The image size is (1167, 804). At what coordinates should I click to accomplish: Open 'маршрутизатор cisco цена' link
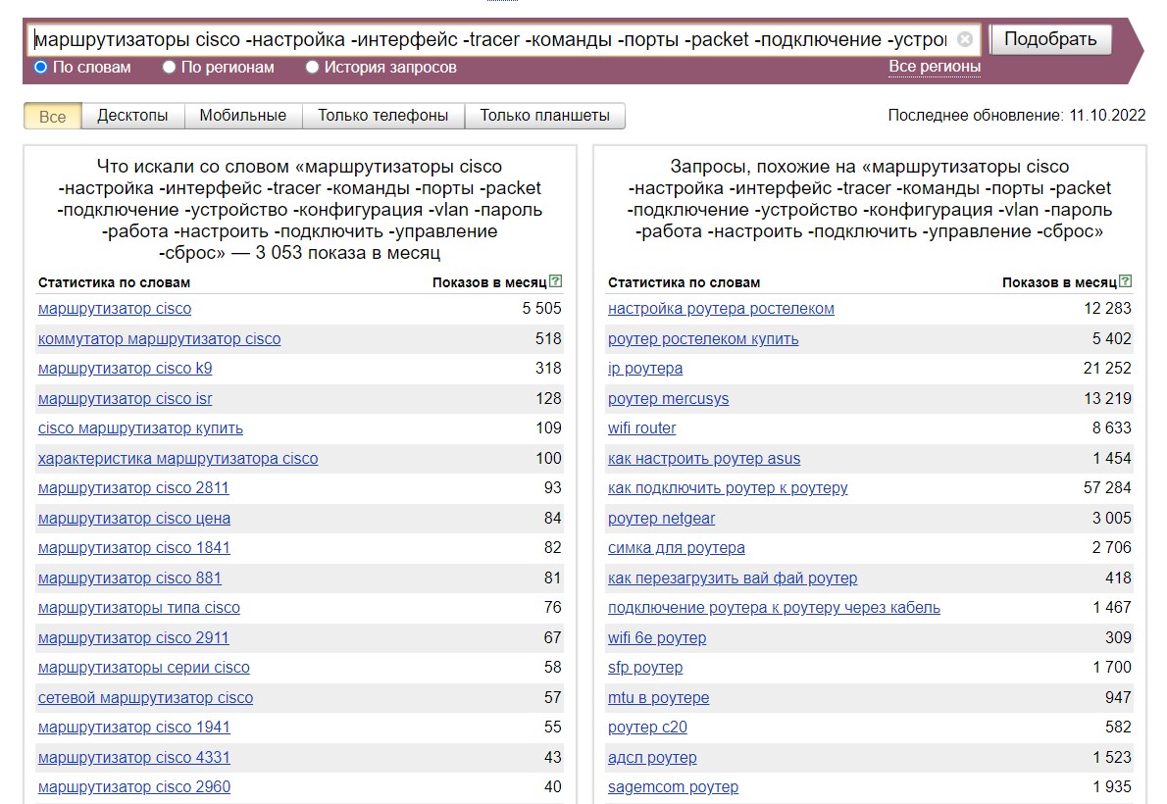134,518
